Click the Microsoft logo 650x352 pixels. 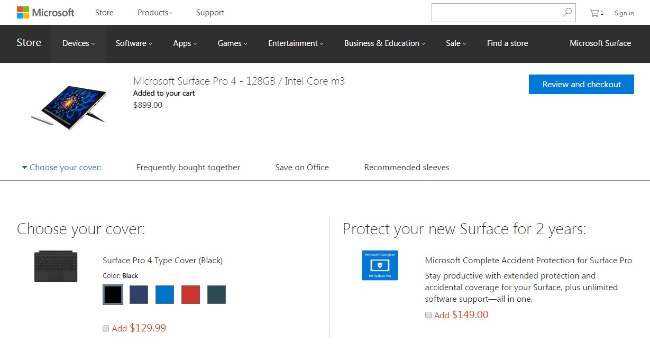coord(45,13)
